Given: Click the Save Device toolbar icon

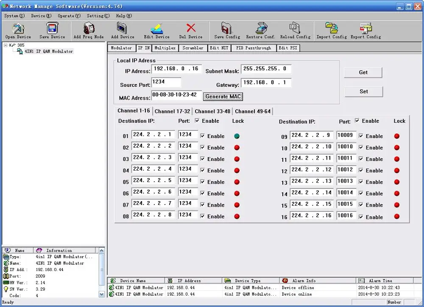Looking at the screenshot, I should (x=52, y=29).
